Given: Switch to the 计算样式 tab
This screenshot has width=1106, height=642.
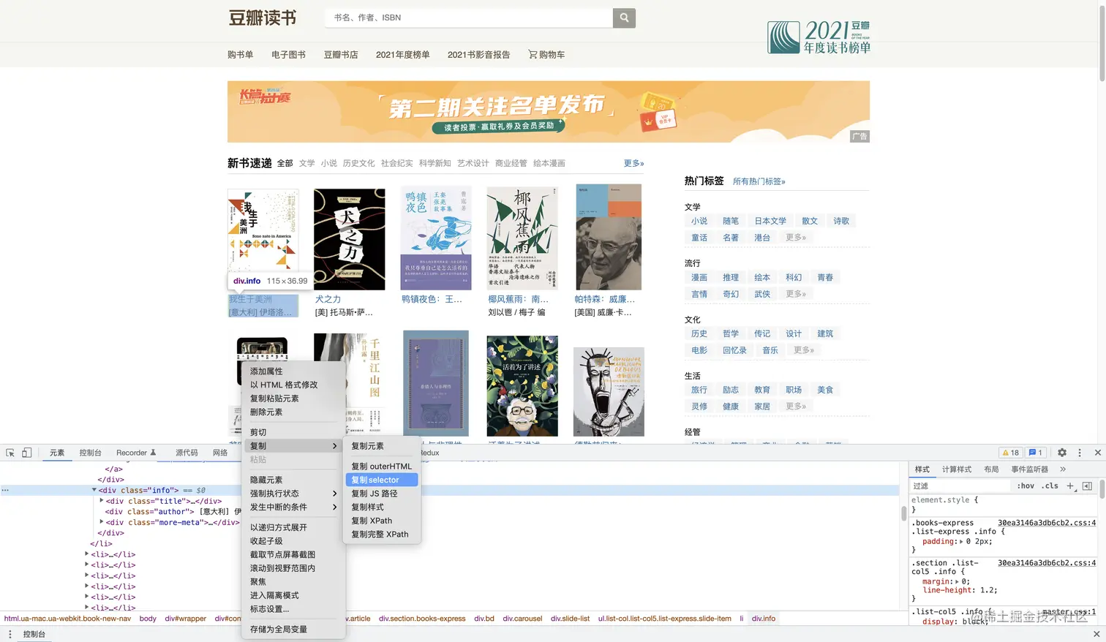Looking at the screenshot, I should pyautogui.click(x=957, y=469).
